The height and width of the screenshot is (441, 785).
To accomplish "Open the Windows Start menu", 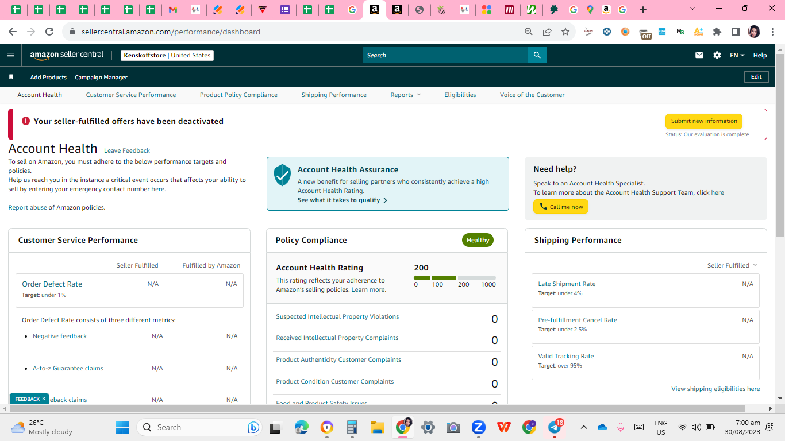I will tap(122, 427).
